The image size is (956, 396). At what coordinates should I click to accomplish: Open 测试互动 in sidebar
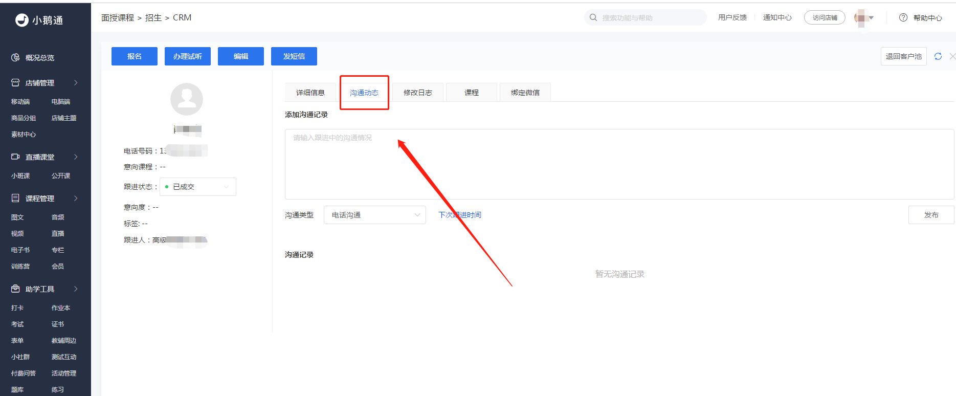click(64, 357)
